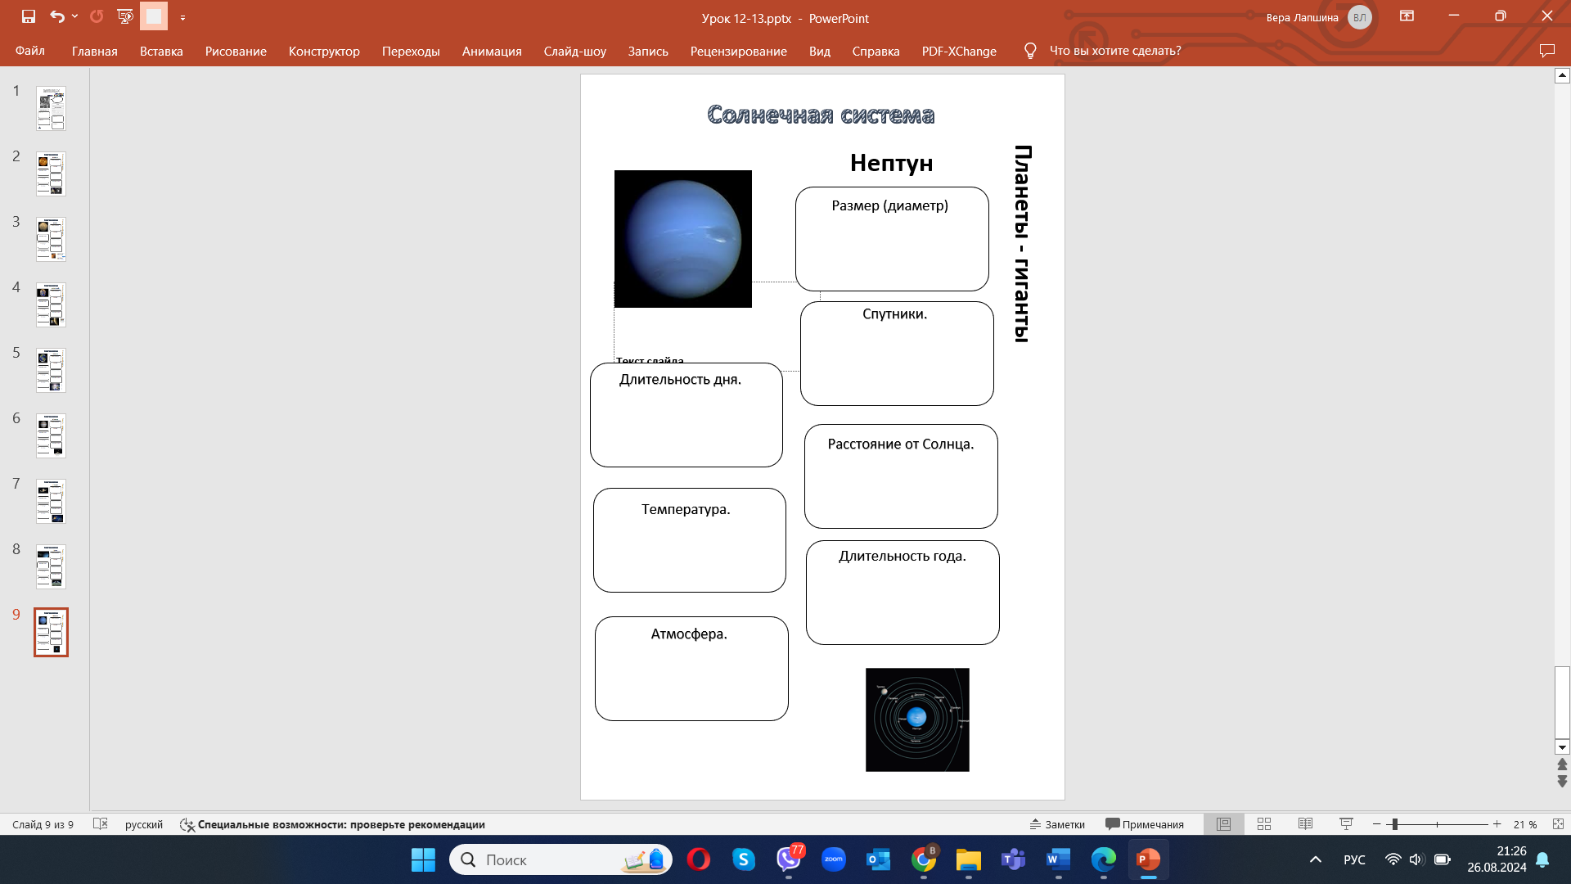Image resolution: width=1571 pixels, height=884 pixels.
Task: Switch to Reading view icon
Action: tap(1305, 824)
